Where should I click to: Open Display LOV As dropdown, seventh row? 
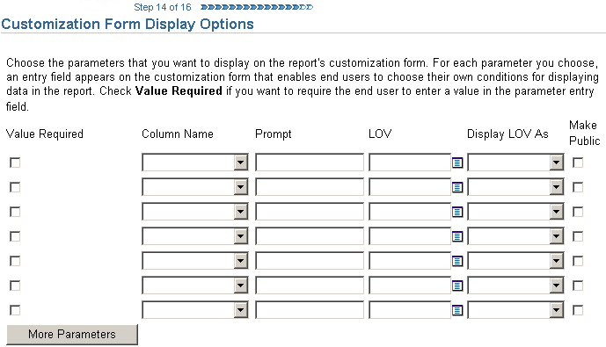coord(515,310)
